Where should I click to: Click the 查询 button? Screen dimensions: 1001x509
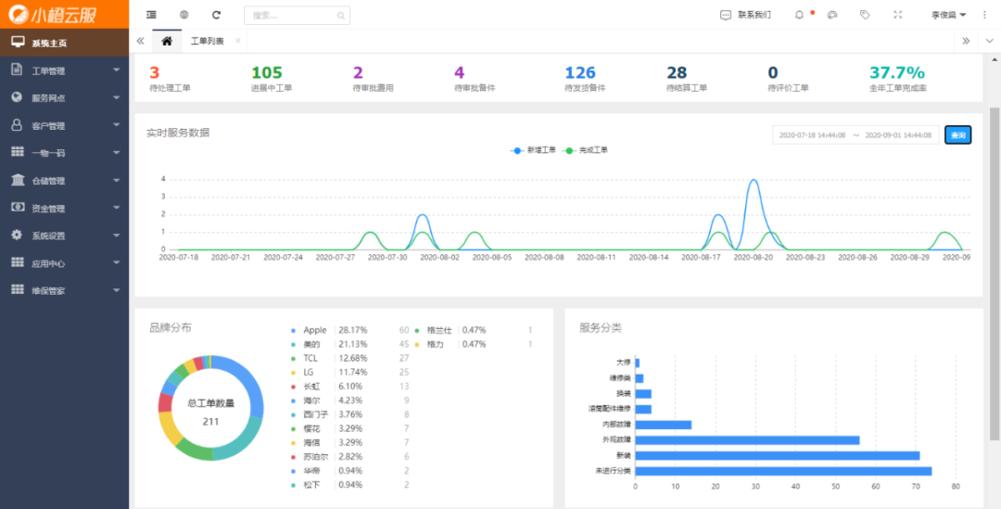(957, 134)
